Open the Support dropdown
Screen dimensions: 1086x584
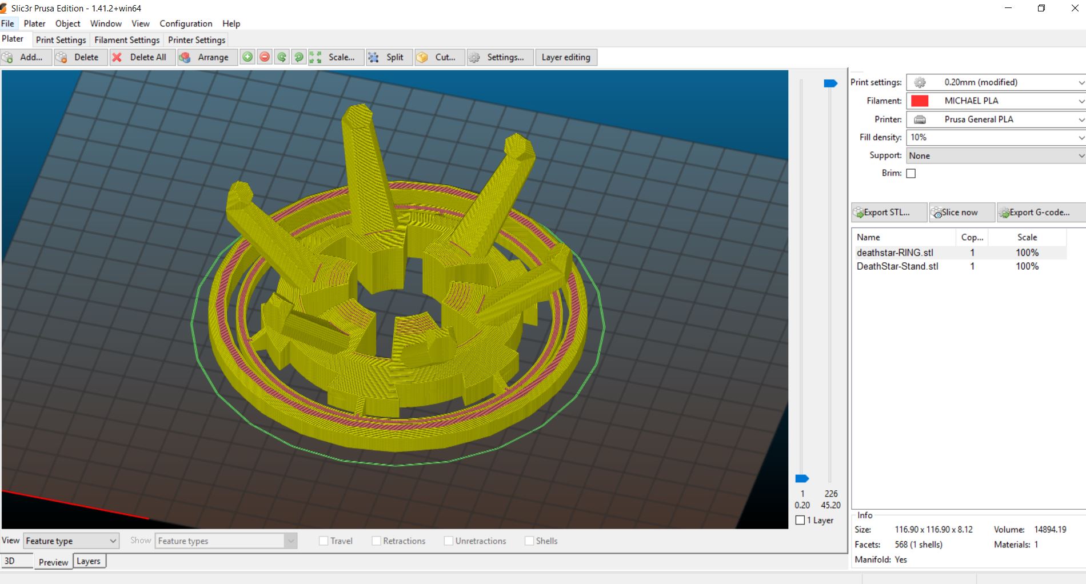(x=996, y=155)
